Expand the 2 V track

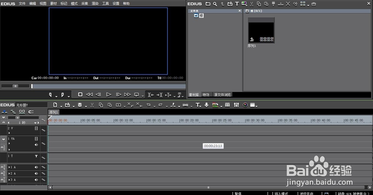[9, 133]
